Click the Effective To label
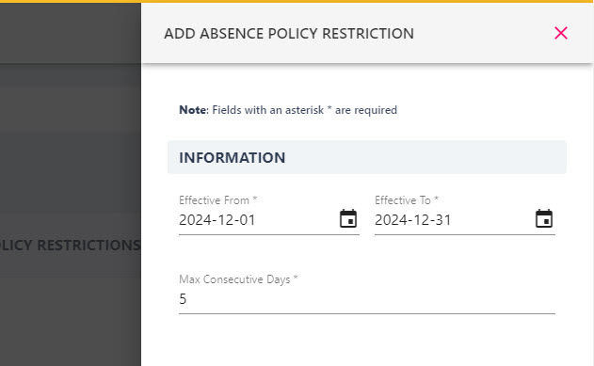Viewport: 594px width, 366px height. coord(407,199)
